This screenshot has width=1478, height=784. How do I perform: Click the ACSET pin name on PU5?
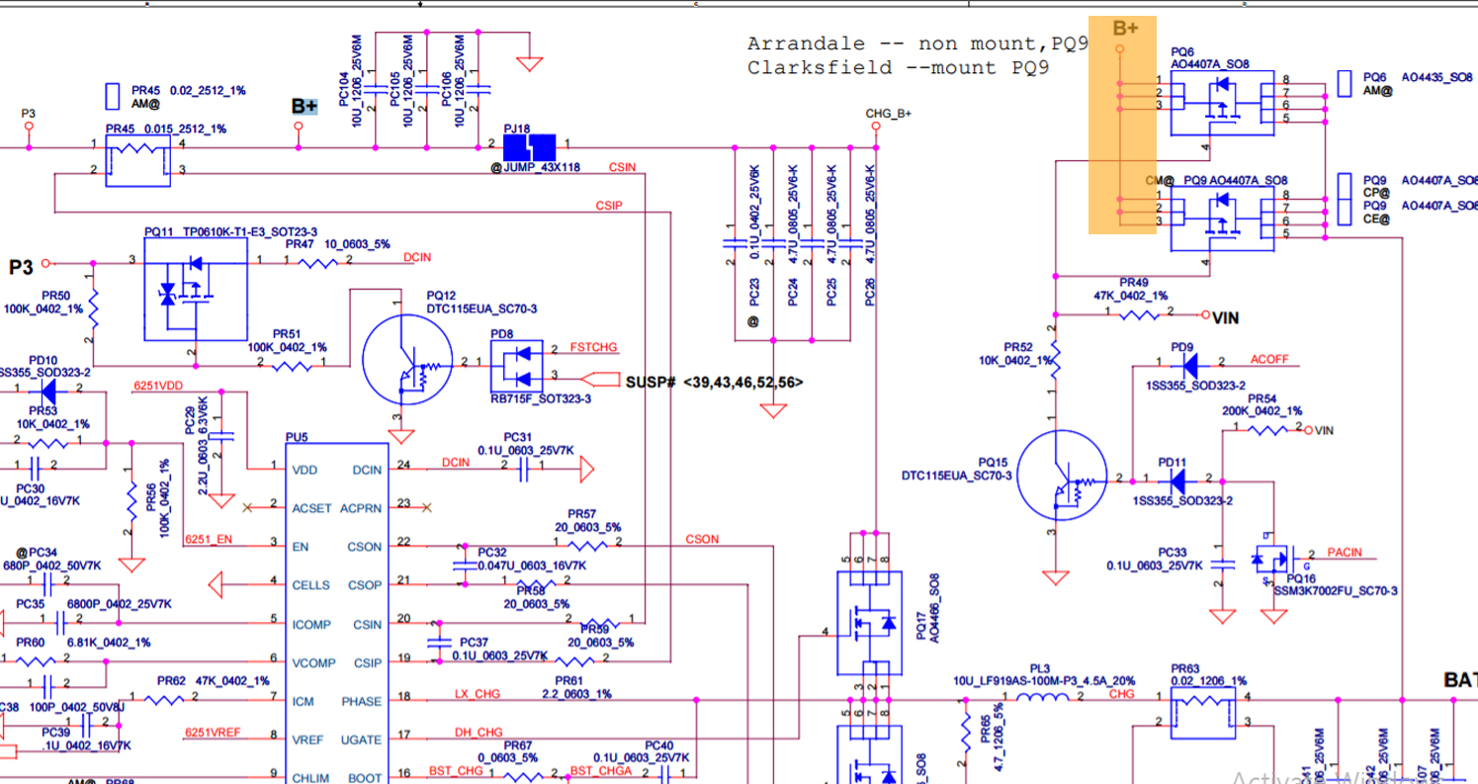[x=312, y=508]
